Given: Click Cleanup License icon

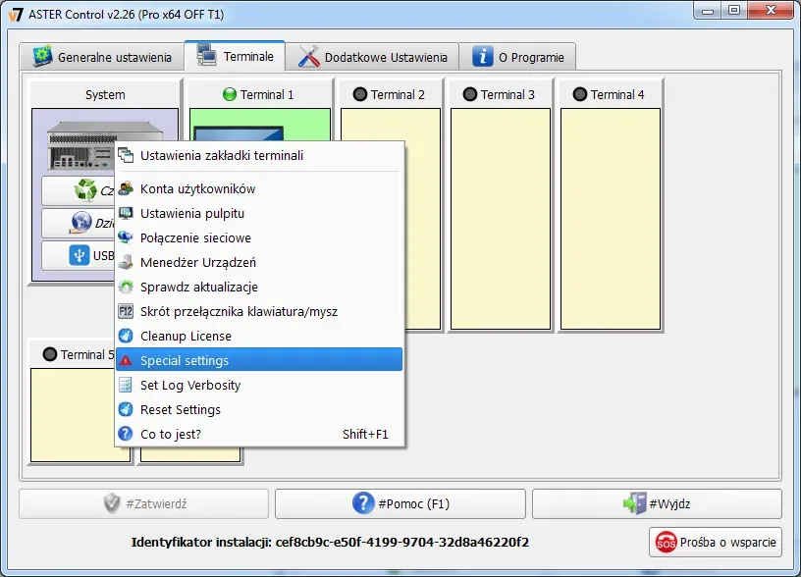Looking at the screenshot, I should [x=126, y=336].
